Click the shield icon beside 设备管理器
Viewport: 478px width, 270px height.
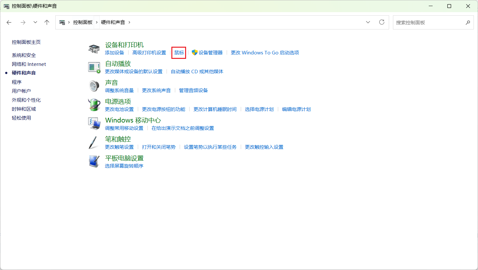coord(194,52)
